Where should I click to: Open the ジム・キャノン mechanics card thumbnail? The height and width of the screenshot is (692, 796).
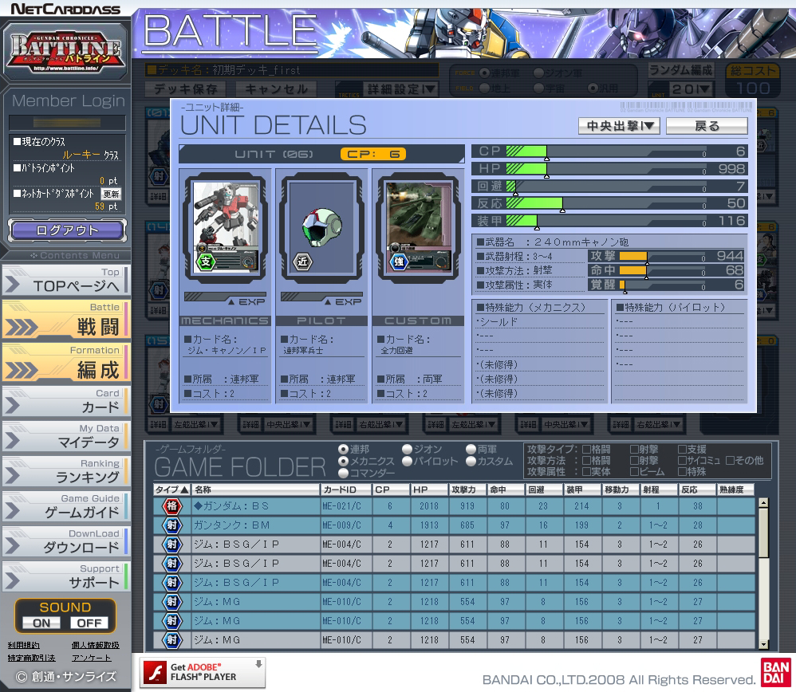pyautogui.click(x=226, y=228)
